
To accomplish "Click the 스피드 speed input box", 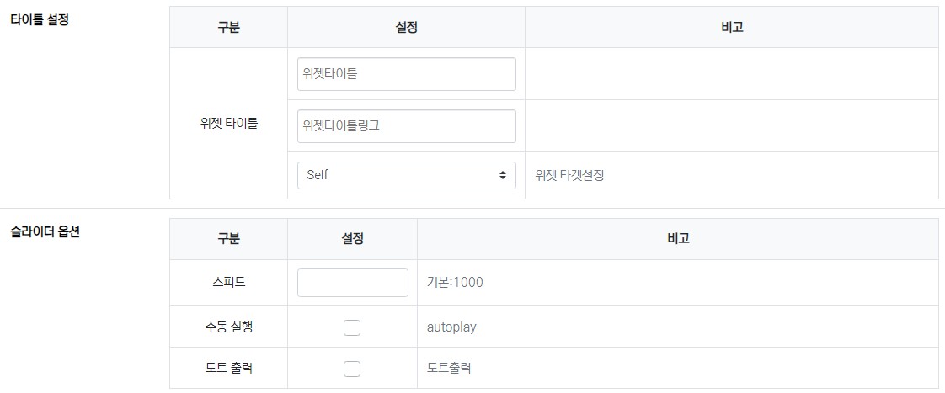I will [352, 283].
